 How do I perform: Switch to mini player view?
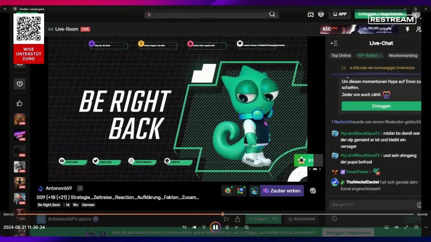416,227
